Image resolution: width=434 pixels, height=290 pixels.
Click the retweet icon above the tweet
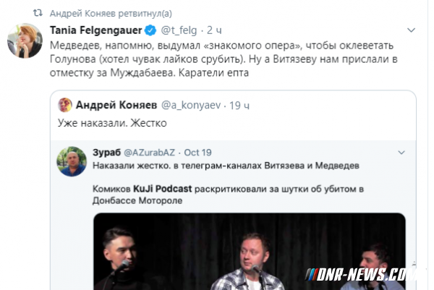coord(38,13)
